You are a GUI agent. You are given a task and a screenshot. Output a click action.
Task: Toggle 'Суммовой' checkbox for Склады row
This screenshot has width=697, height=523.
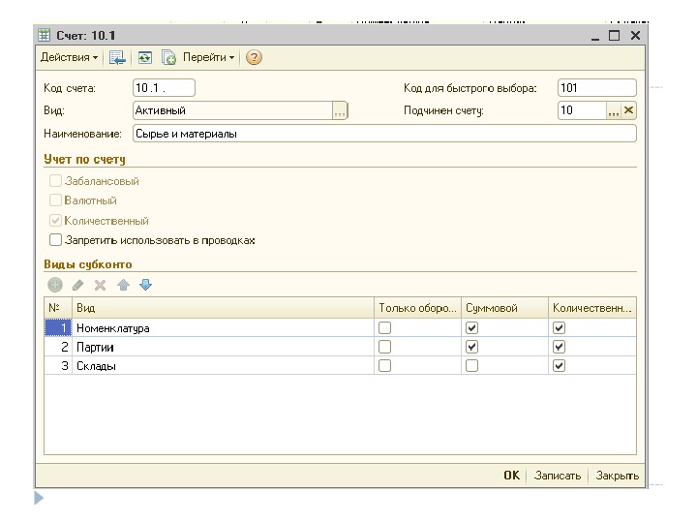point(471,366)
